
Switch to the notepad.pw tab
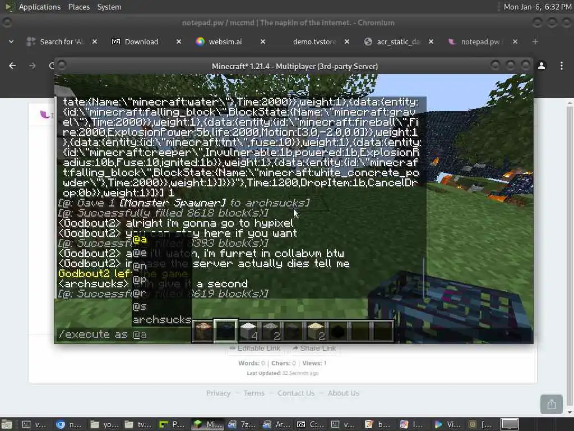click(x=482, y=42)
